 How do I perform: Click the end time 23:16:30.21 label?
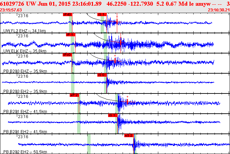tap(219, 10)
